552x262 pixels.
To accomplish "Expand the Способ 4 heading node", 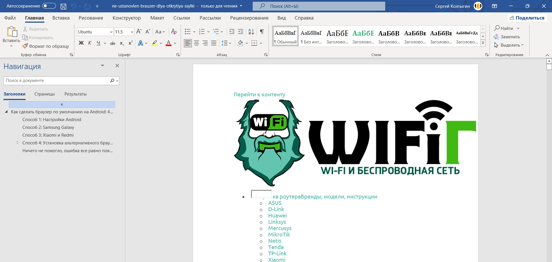I will click(18, 143).
